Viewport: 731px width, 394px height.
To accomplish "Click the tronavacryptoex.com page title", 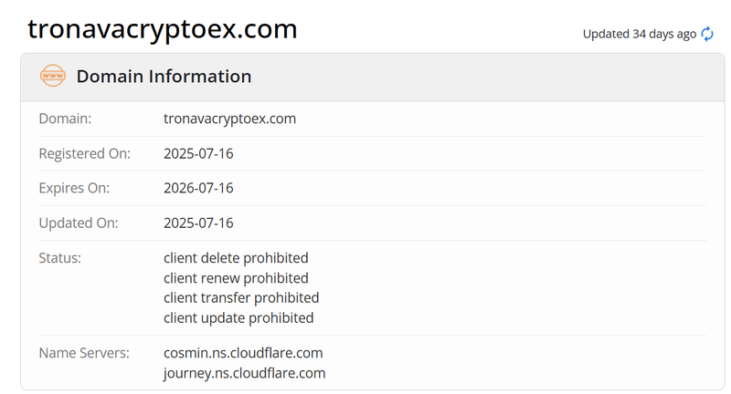I will coord(163,29).
